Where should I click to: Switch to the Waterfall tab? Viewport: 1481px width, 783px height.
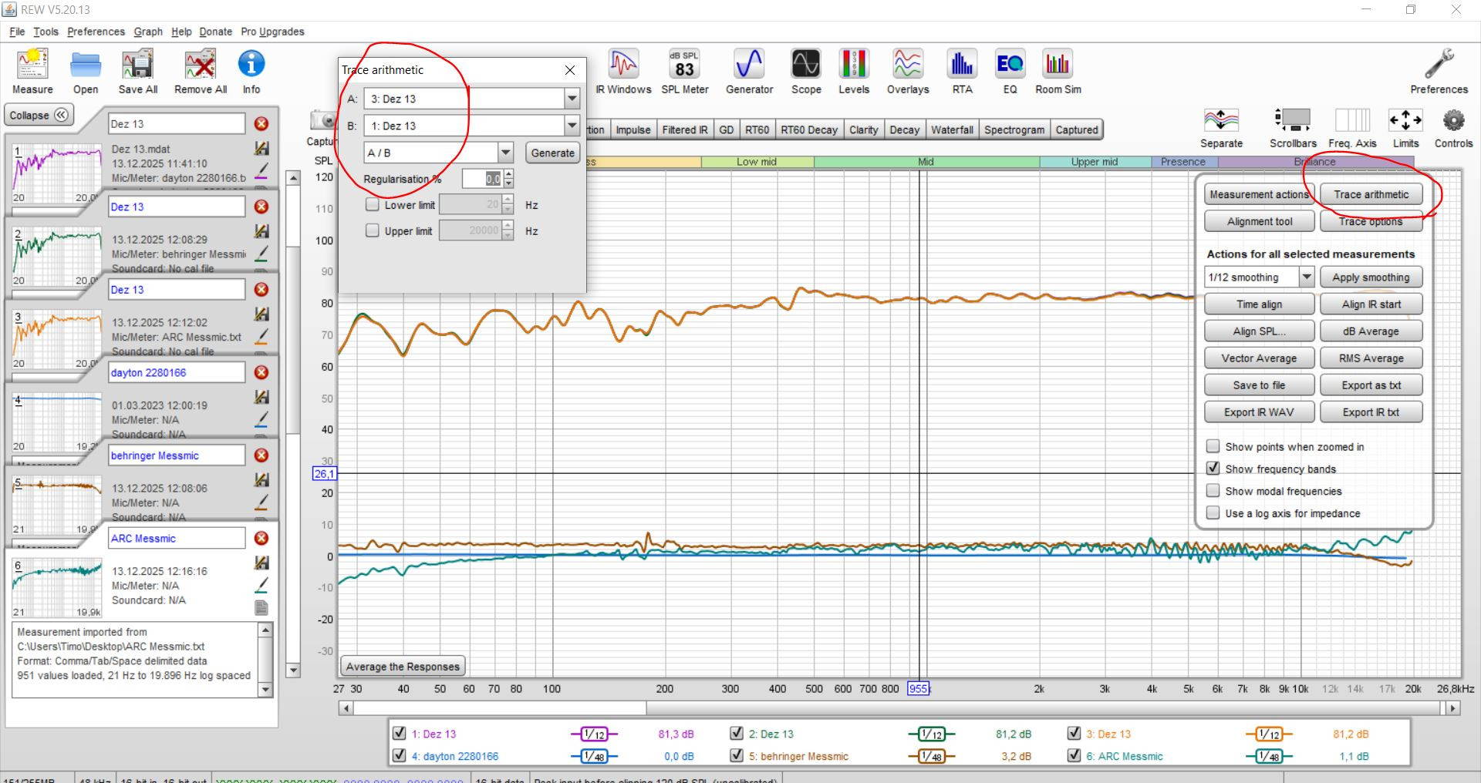coord(952,129)
